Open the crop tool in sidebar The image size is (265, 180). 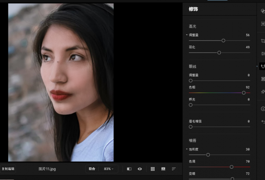(x=263, y=41)
